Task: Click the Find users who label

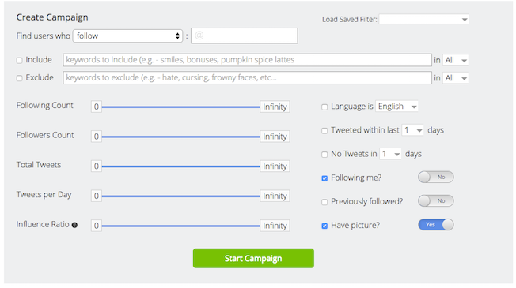Action: tap(44, 36)
